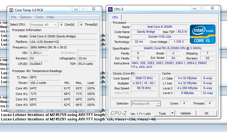Click the Validate button in CPU-Z
The height and width of the screenshot is (132, 227).
(186, 113)
